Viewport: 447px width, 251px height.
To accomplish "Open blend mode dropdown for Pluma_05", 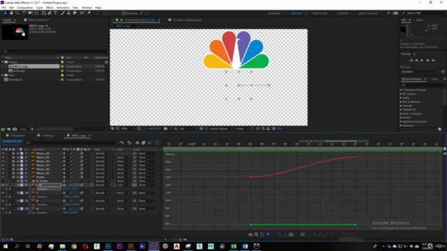I will [x=102, y=158].
